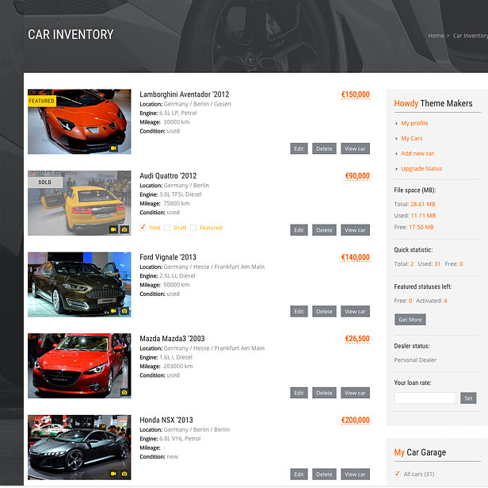Click camera icon on Mazda Mazda3 thumbnail
Image resolution: width=488 pixels, height=488 pixels.
point(124,392)
